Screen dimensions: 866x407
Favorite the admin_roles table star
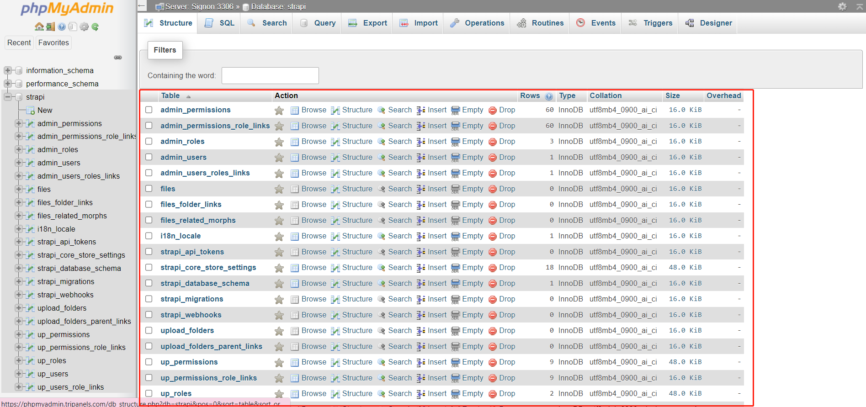[279, 142]
